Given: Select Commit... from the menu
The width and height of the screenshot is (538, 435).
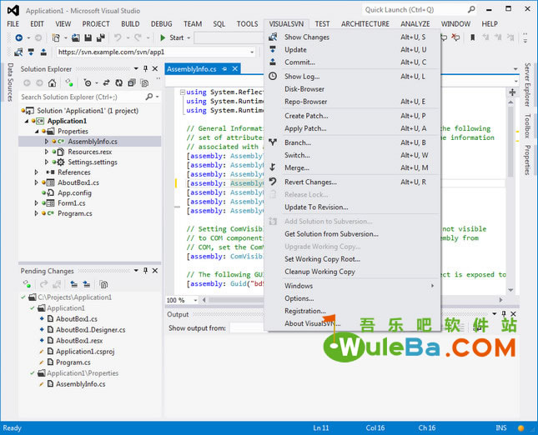Looking at the screenshot, I should (353, 62).
